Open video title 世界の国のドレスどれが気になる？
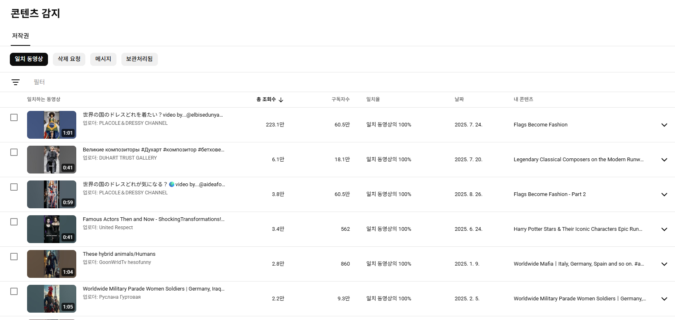Image resolution: width=675 pixels, height=320 pixels. (154, 185)
